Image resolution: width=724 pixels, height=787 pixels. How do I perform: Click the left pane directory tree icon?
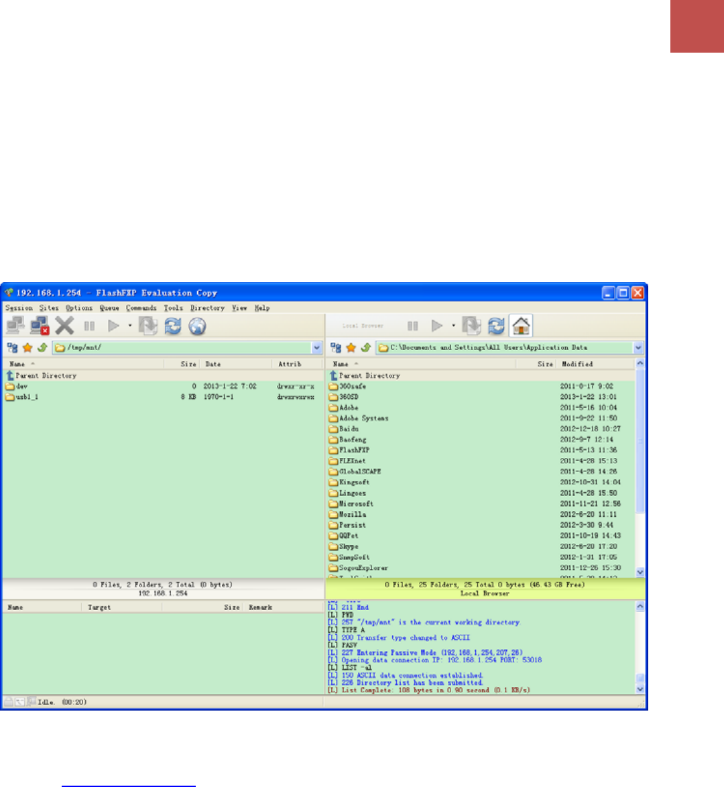tap(13, 347)
